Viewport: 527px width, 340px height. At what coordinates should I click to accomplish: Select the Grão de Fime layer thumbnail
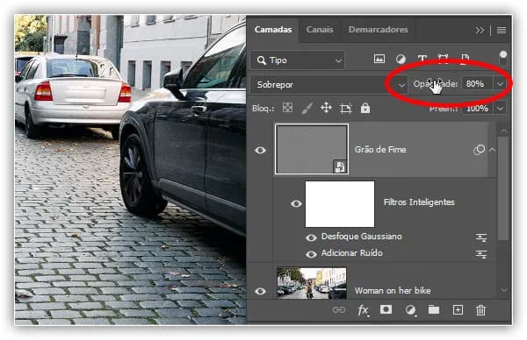[x=312, y=149]
